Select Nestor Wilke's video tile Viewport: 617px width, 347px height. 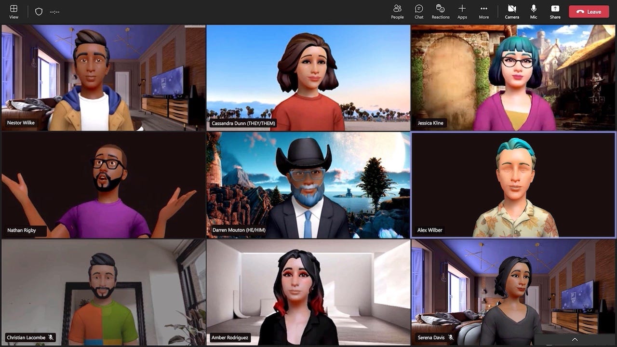[x=103, y=77]
